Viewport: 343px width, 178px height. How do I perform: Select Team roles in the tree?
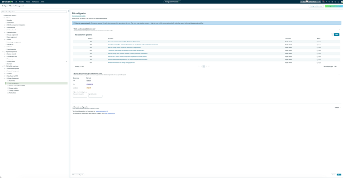tap(12, 81)
